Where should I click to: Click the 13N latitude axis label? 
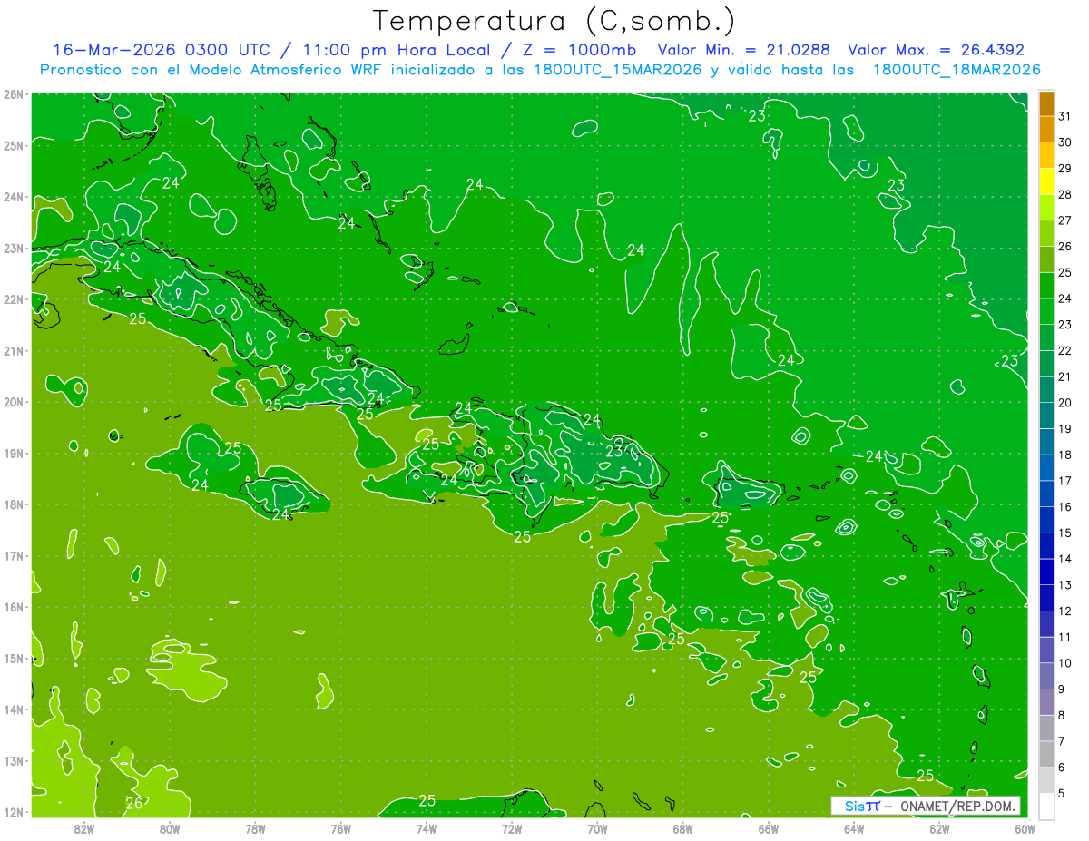(13, 761)
